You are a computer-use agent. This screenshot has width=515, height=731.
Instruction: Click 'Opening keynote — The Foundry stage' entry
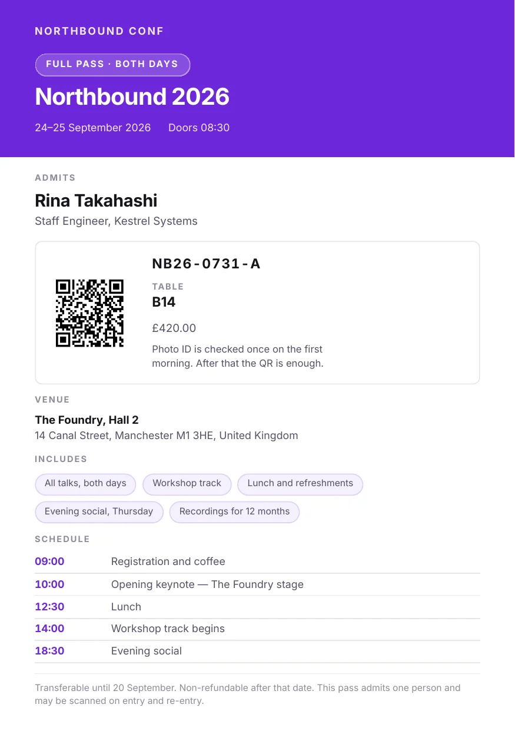(207, 584)
